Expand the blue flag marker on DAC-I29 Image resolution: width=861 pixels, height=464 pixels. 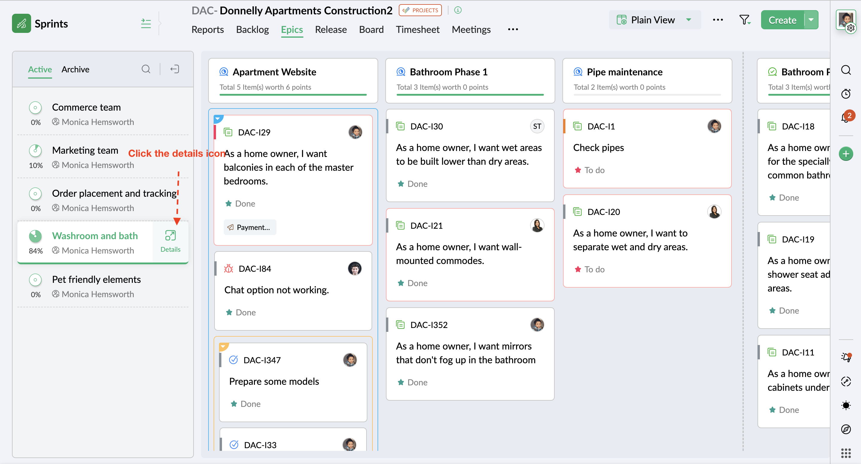(219, 119)
